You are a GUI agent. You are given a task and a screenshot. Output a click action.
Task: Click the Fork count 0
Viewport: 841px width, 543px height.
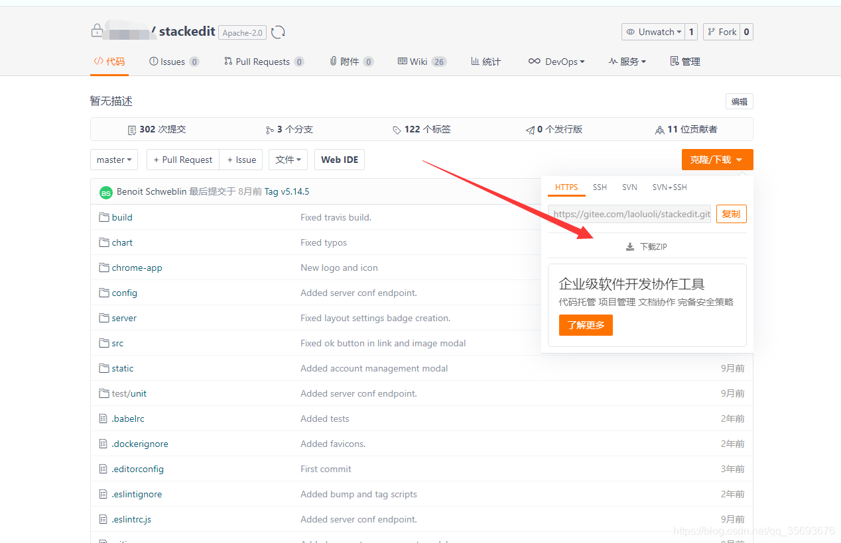746,32
